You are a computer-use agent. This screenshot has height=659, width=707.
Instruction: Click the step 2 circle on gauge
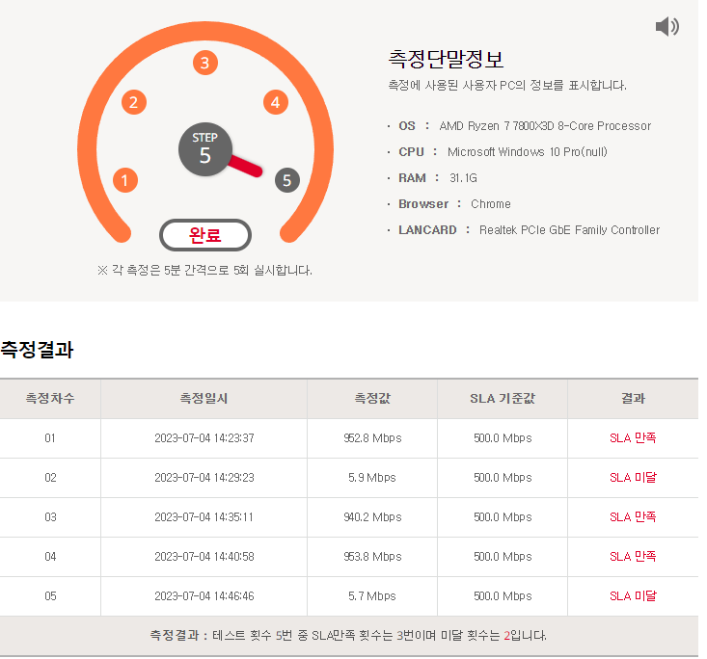(x=134, y=102)
